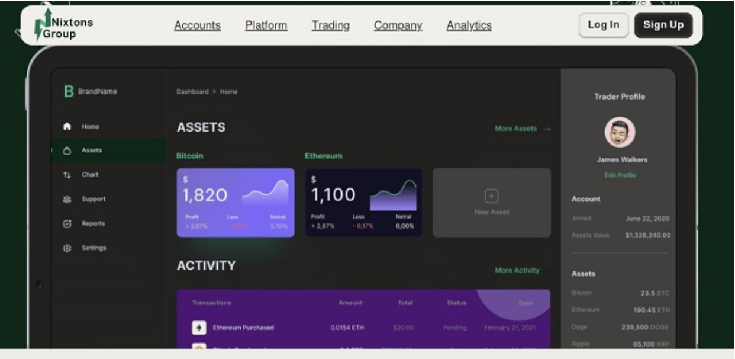Click the green BrandName logo
735x359 pixels.
point(69,92)
